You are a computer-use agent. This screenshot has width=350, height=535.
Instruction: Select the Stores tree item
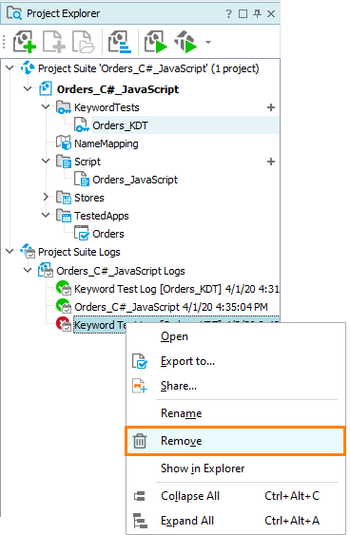(89, 198)
